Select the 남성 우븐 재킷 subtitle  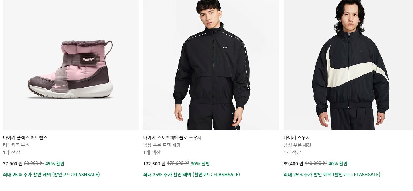click(297, 145)
